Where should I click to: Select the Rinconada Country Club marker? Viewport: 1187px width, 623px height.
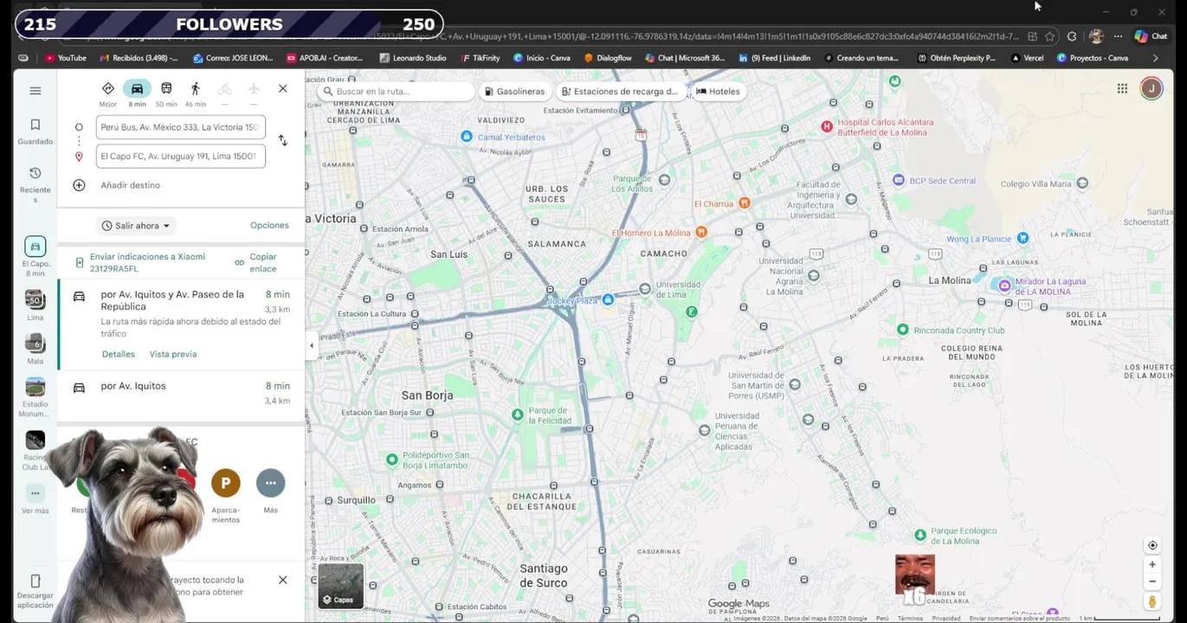click(x=903, y=330)
